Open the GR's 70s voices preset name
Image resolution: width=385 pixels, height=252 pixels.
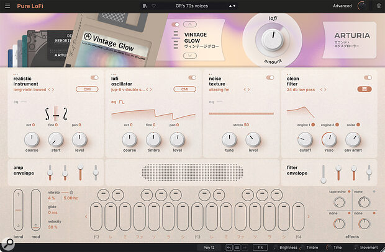[x=192, y=6]
